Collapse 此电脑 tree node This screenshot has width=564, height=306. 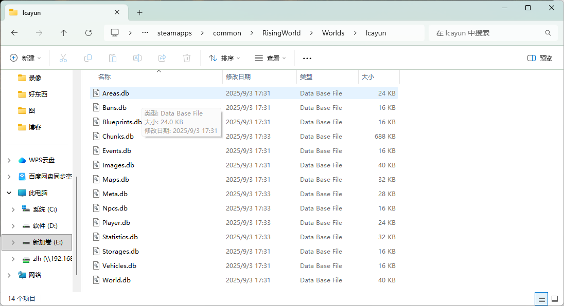(9, 193)
